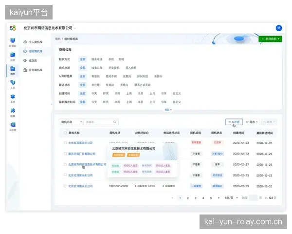
Task: Collapse the secondary sidebar with arrow handle
Action: (52, 104)
